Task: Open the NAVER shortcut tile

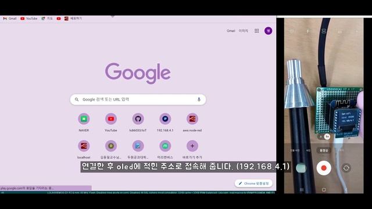Action: 84,122
